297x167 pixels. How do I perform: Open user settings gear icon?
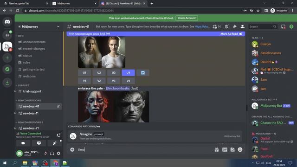click(x=58, y=154)
